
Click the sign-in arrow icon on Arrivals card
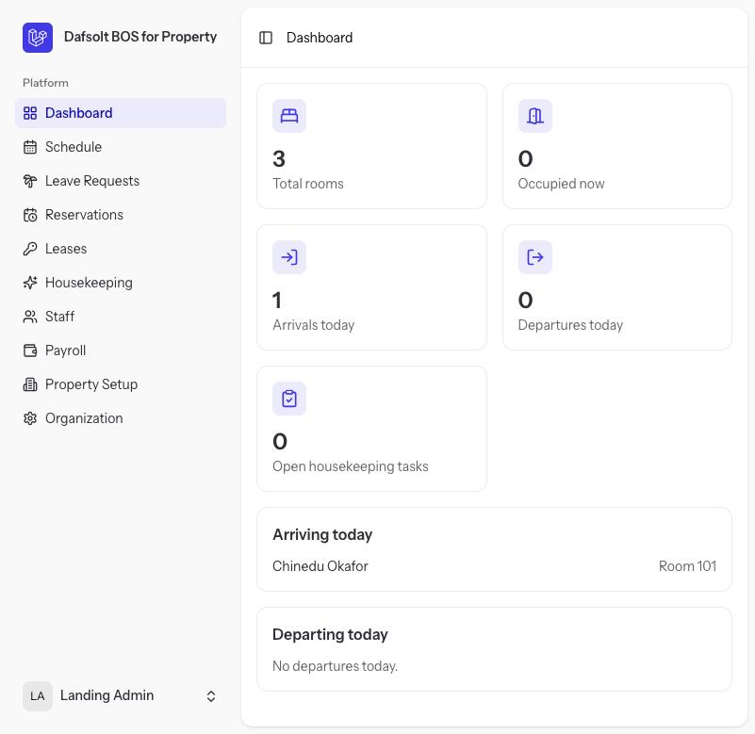(289, 257)
